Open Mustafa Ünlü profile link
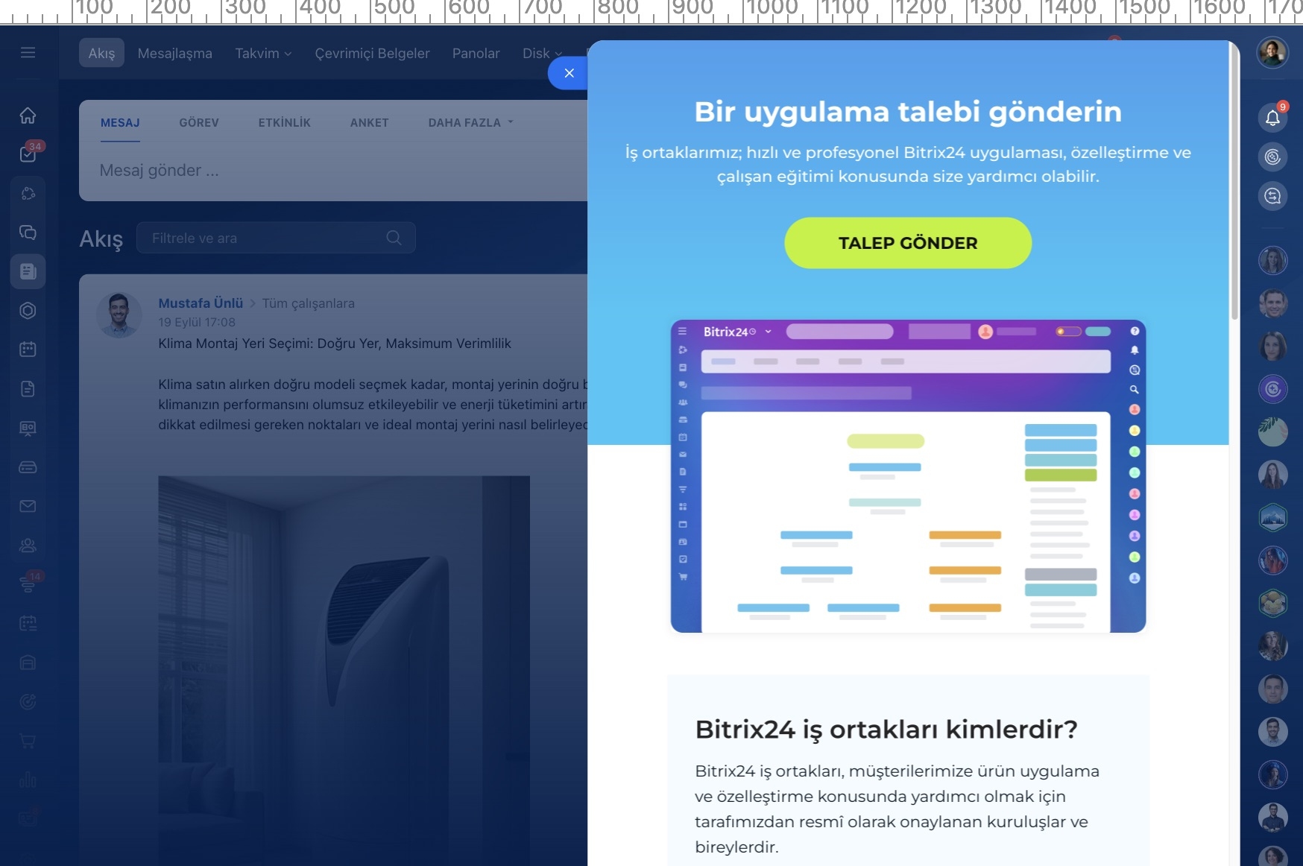Image resolution: width=1303 pixels, height=866 pixels. [201, 303]
